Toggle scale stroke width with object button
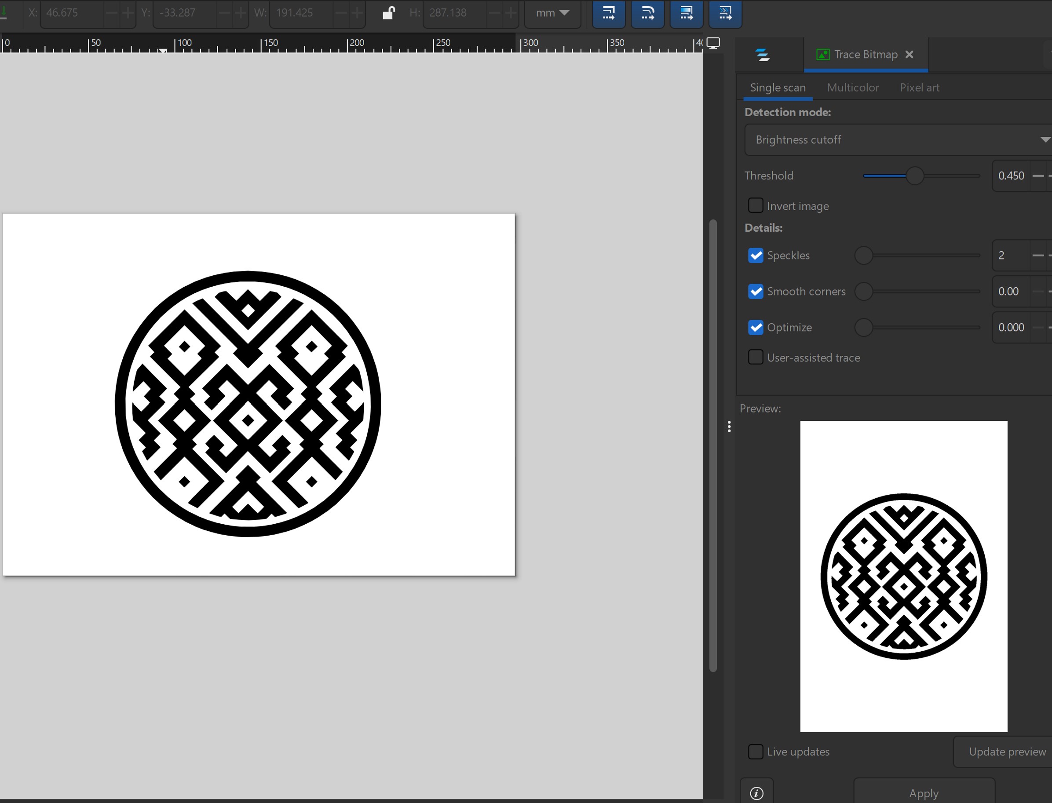 608,13
